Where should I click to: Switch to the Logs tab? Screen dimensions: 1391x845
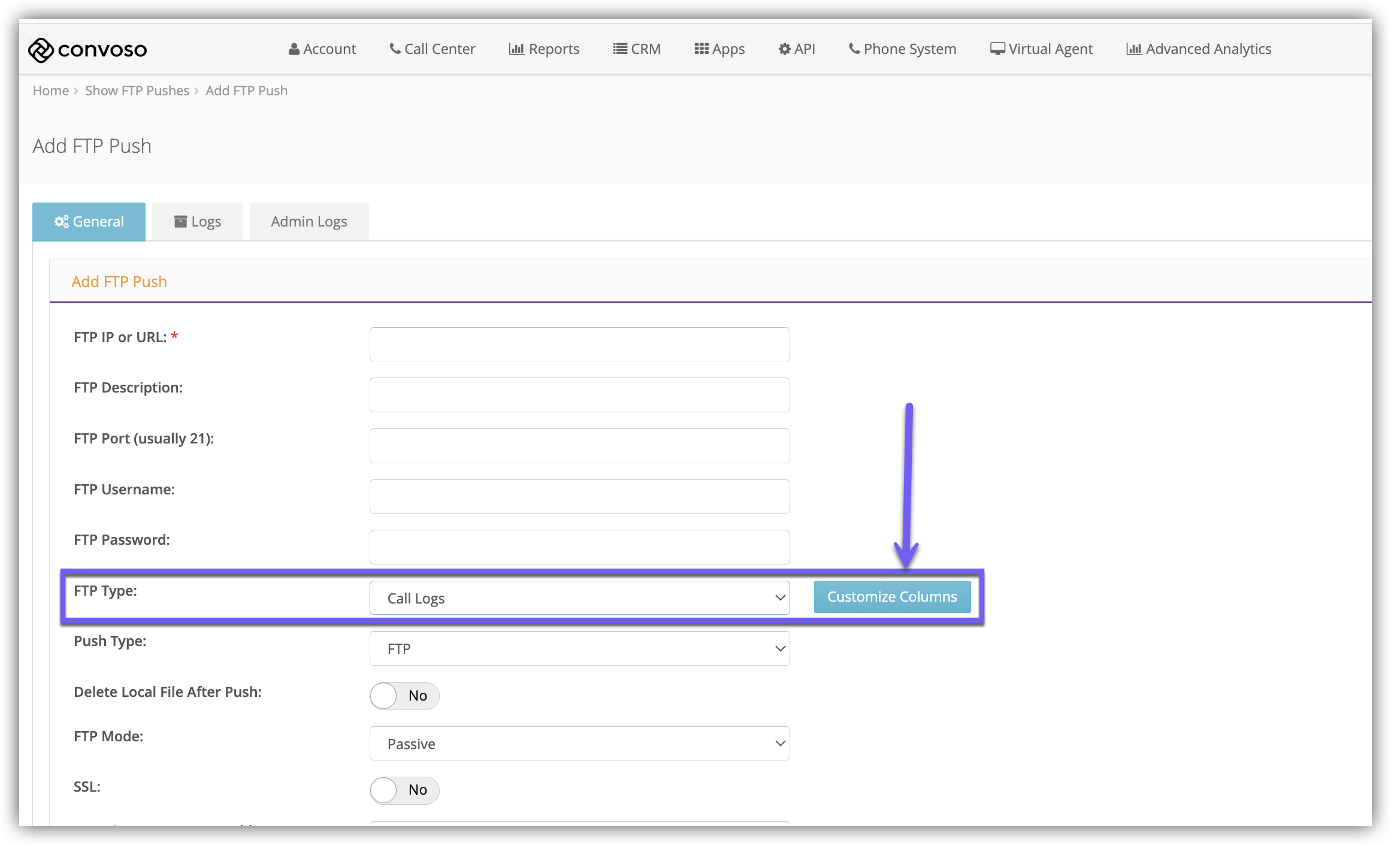(198, 222)
